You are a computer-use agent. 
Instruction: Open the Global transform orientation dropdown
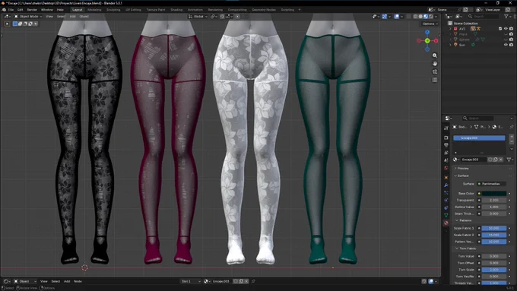(x=198, y=17)
